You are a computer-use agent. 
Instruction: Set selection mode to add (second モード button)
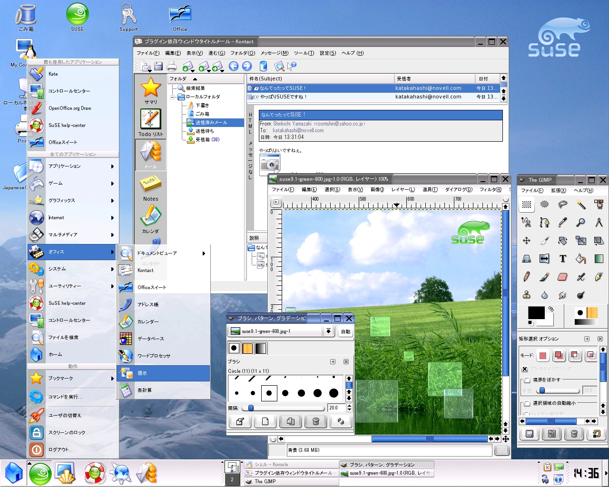coord(559,355)
